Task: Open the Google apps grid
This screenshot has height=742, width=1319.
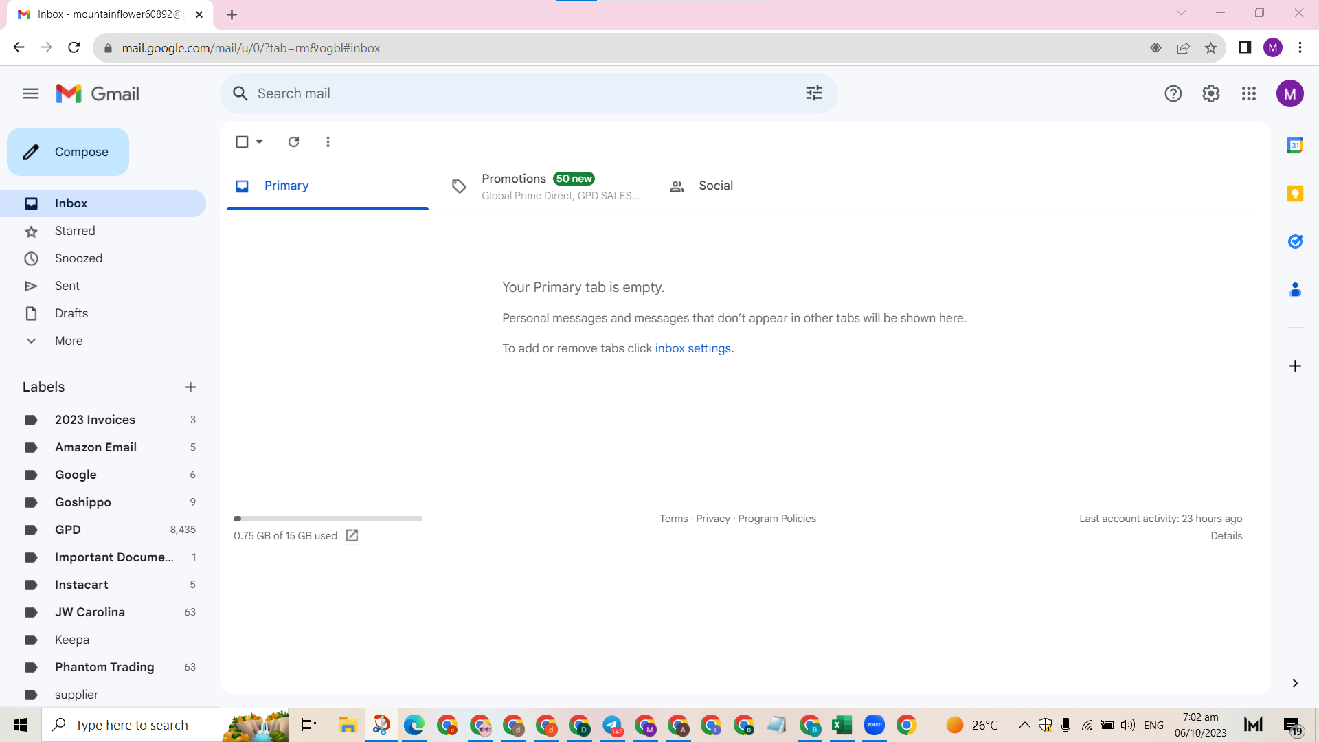Action: (x=1249, y=93)
